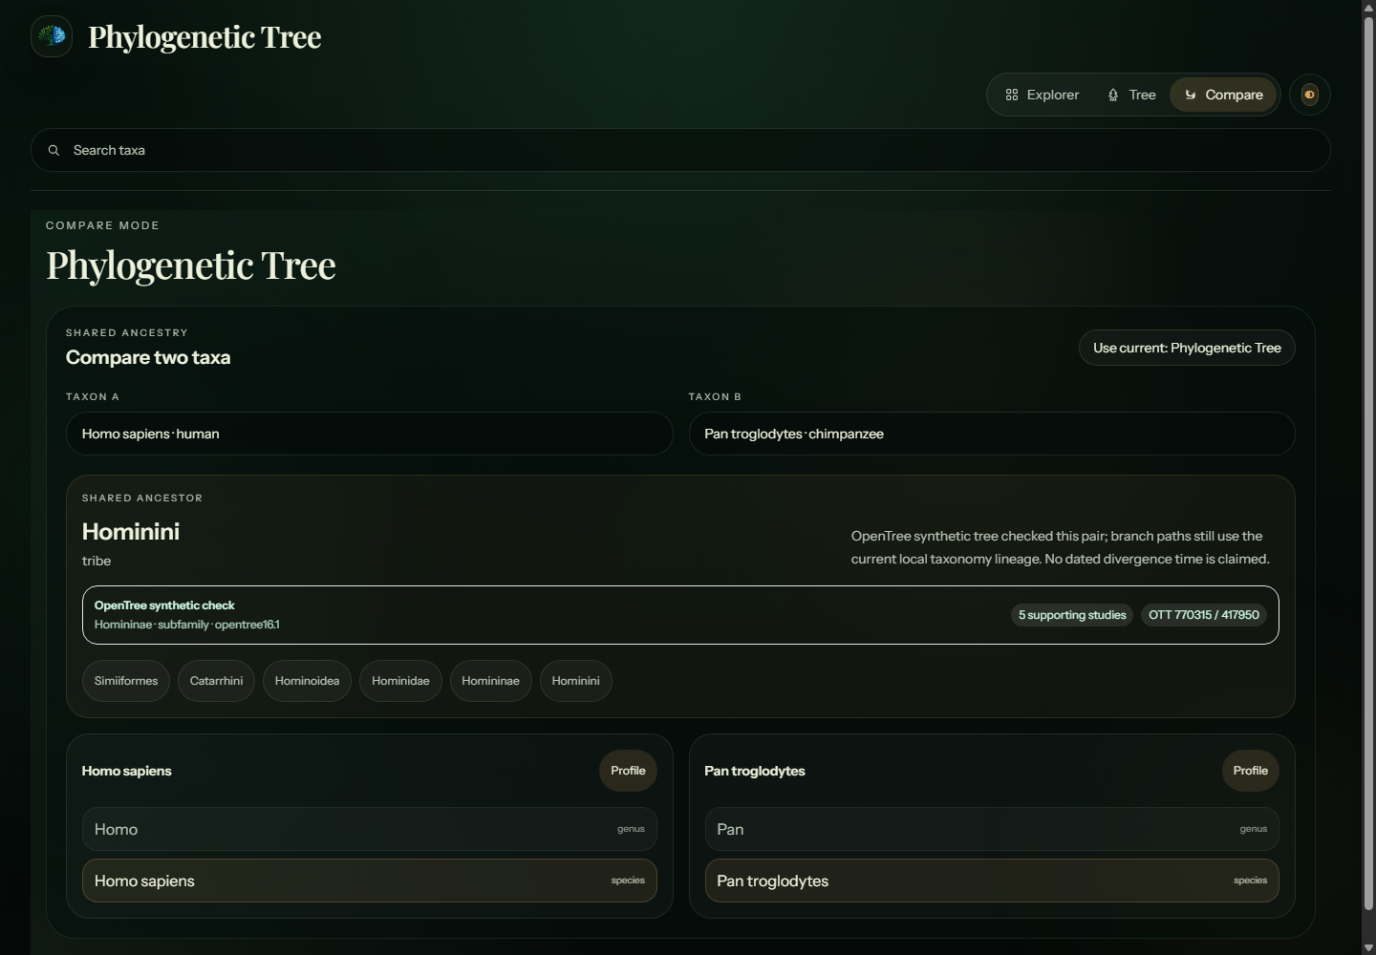Select the Homininae lineage chip

(x=490, y=681)
